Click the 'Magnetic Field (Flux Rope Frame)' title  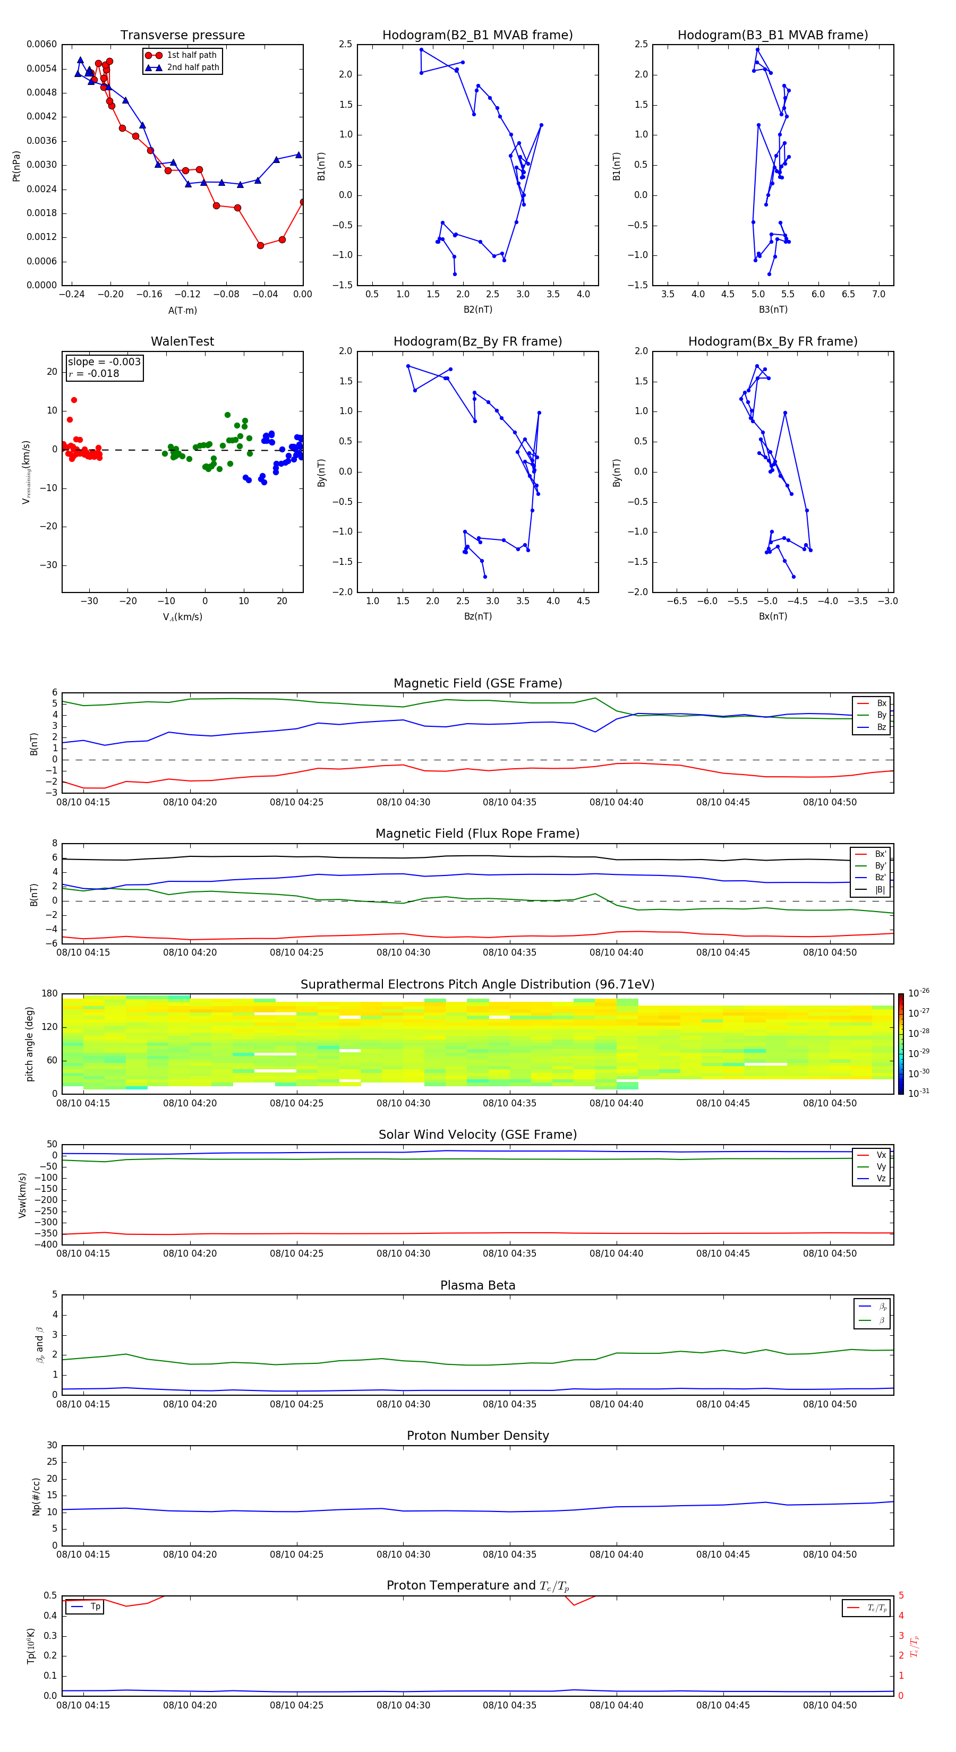477,834
